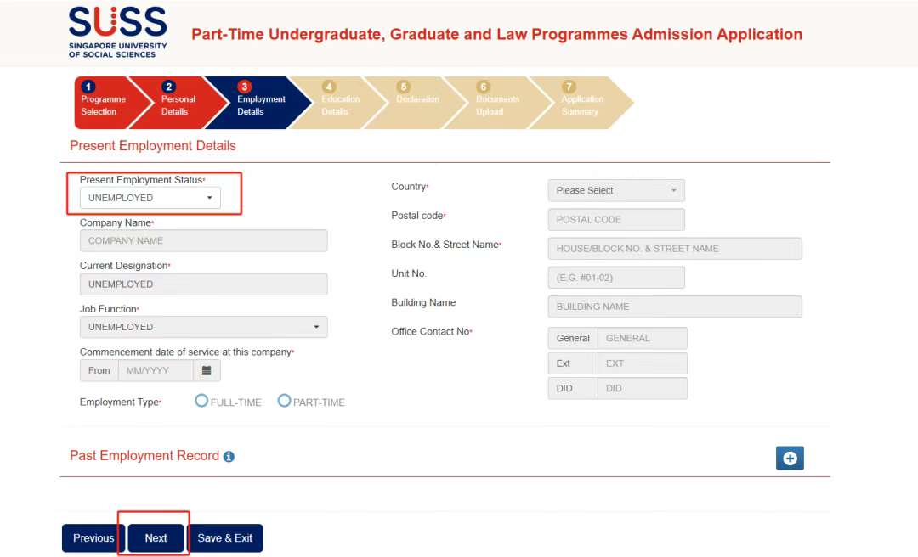Screen dimensions: 918x557
Task: Click the Past Employment Record info icon
Action: (229, 456)
